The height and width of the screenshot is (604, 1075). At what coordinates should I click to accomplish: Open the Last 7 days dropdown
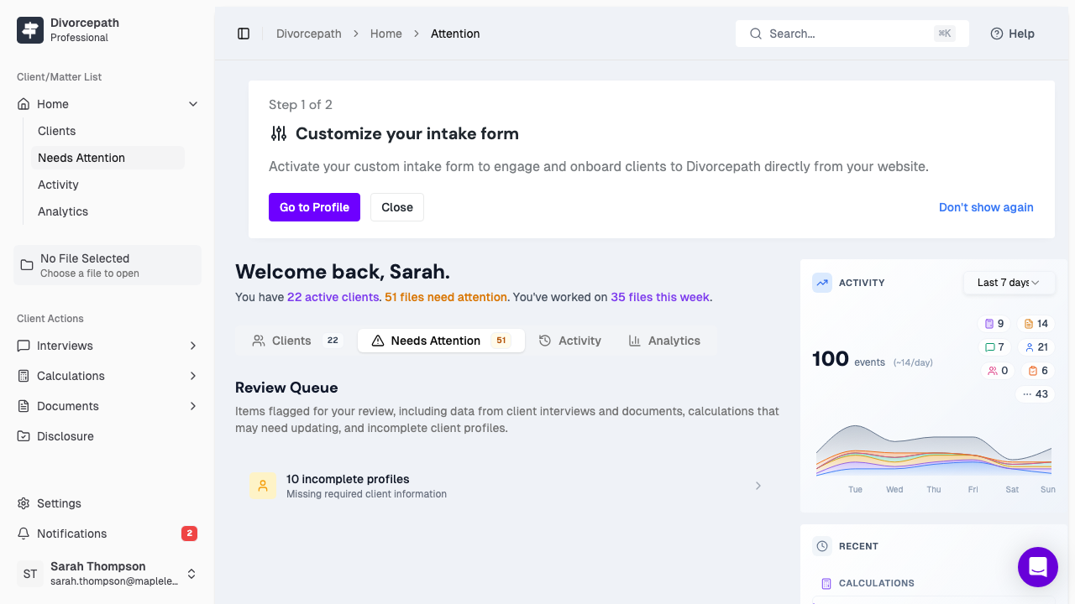pyautogui.click(x=1009, y=283)
